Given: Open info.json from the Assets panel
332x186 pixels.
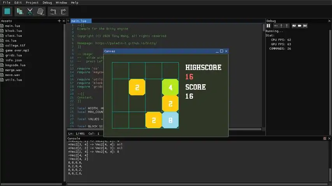Looking at the screenshot, I should tap(13, 60).
